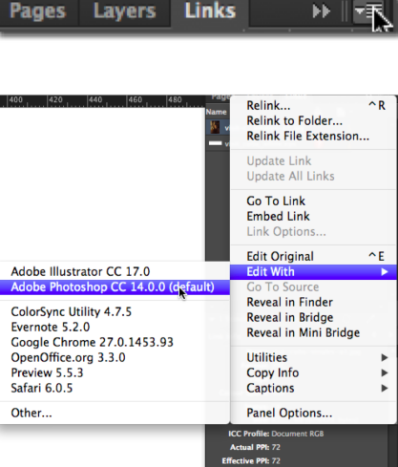Viewport: 398px width, 467px height.
Task: Select the white bar thumbnail link row
Action: 219,143
